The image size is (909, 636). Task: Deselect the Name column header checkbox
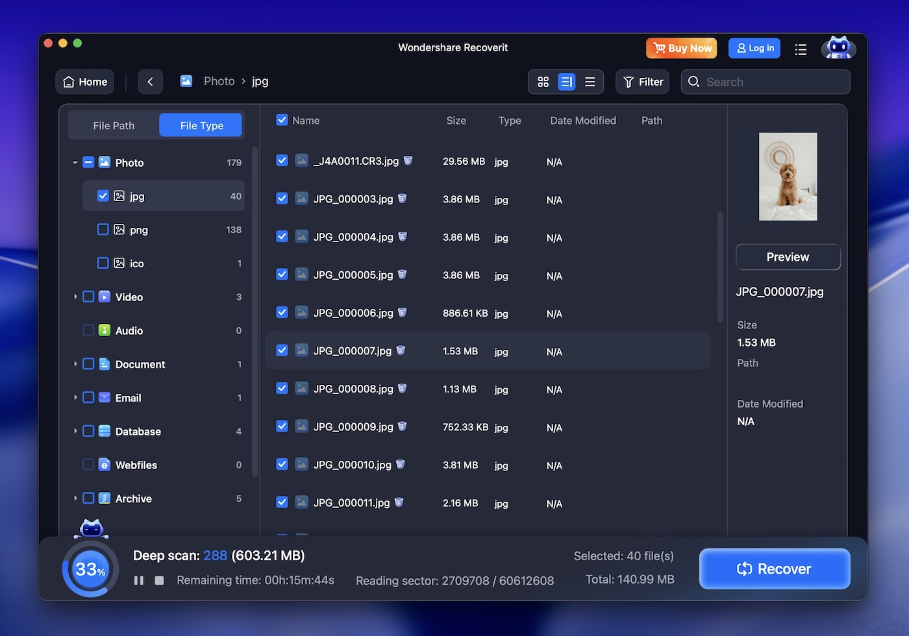282,120
